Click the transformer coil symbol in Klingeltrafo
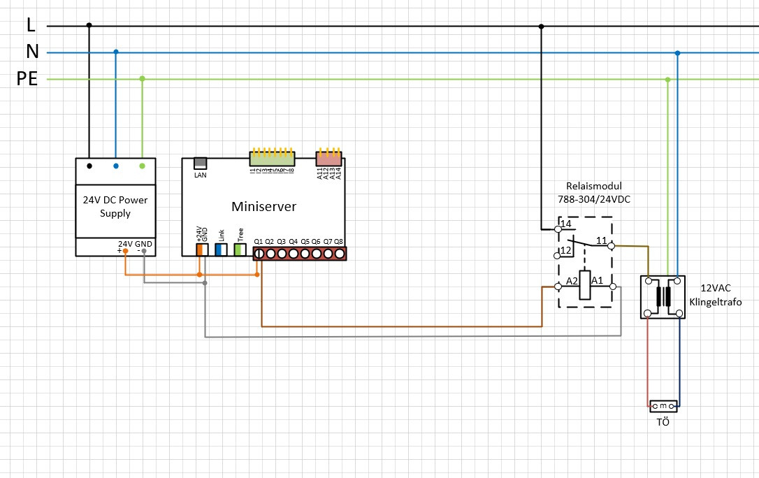 click(661, 297)
